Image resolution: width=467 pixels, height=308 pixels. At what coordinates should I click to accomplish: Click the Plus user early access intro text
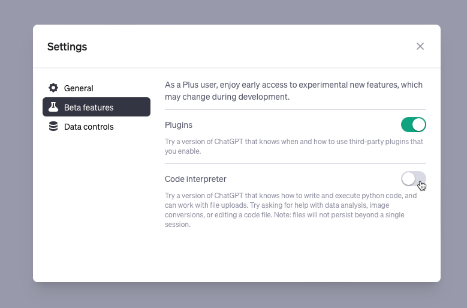(294, 91)
